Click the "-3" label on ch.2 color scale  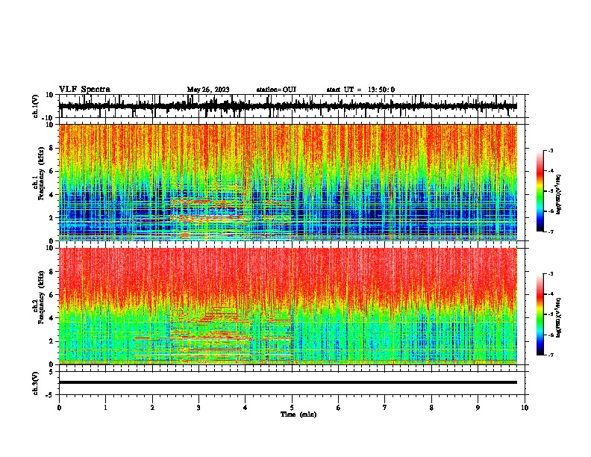coord(550,274)
